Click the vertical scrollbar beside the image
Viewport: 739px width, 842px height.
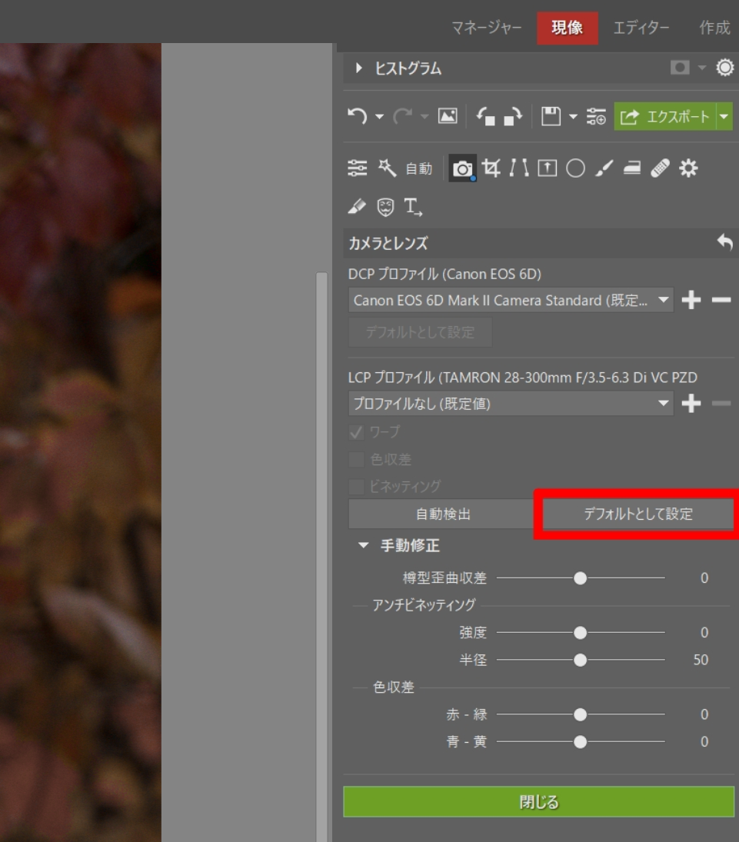[321, 556]
